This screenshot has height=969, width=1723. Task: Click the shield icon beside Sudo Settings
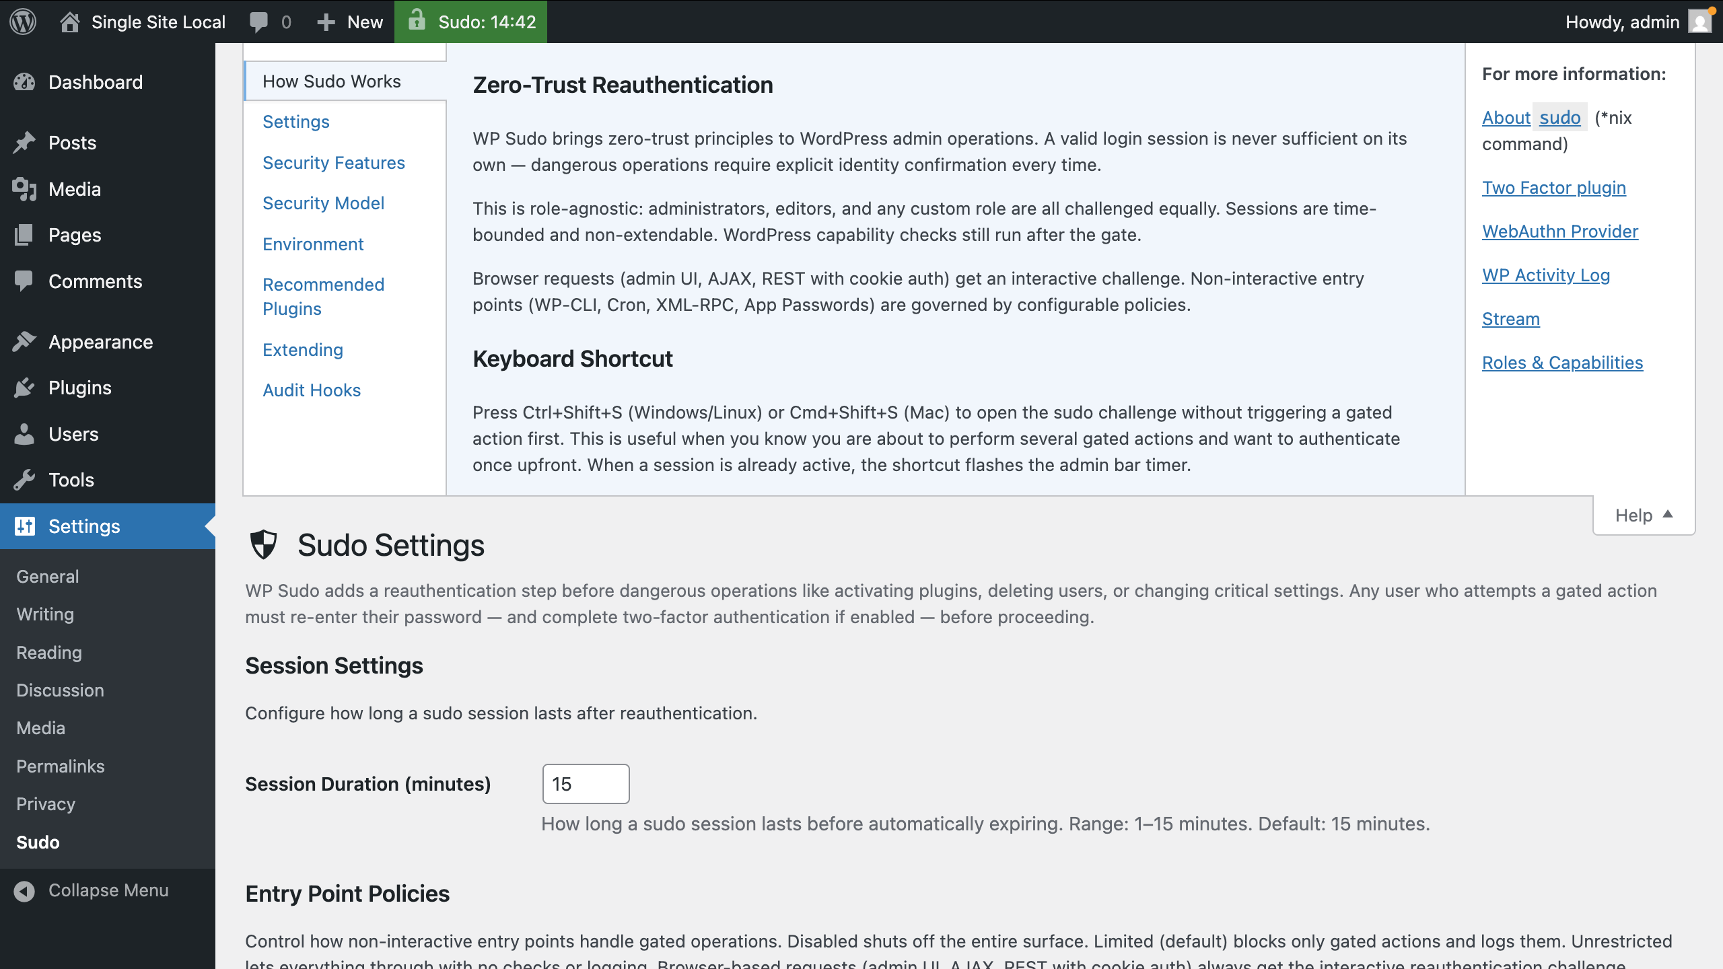(263, 544)
